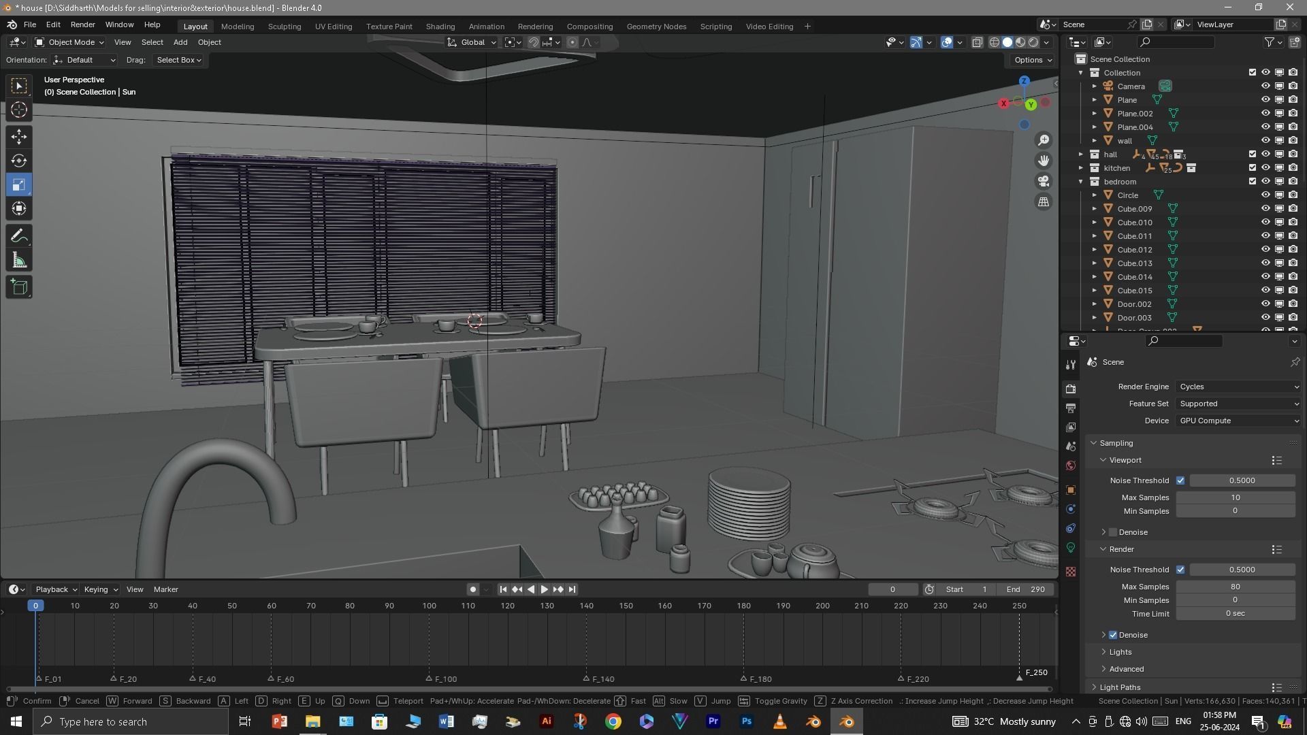
Task: Jump to the timeline end frame button
Action: coord(572,589)
